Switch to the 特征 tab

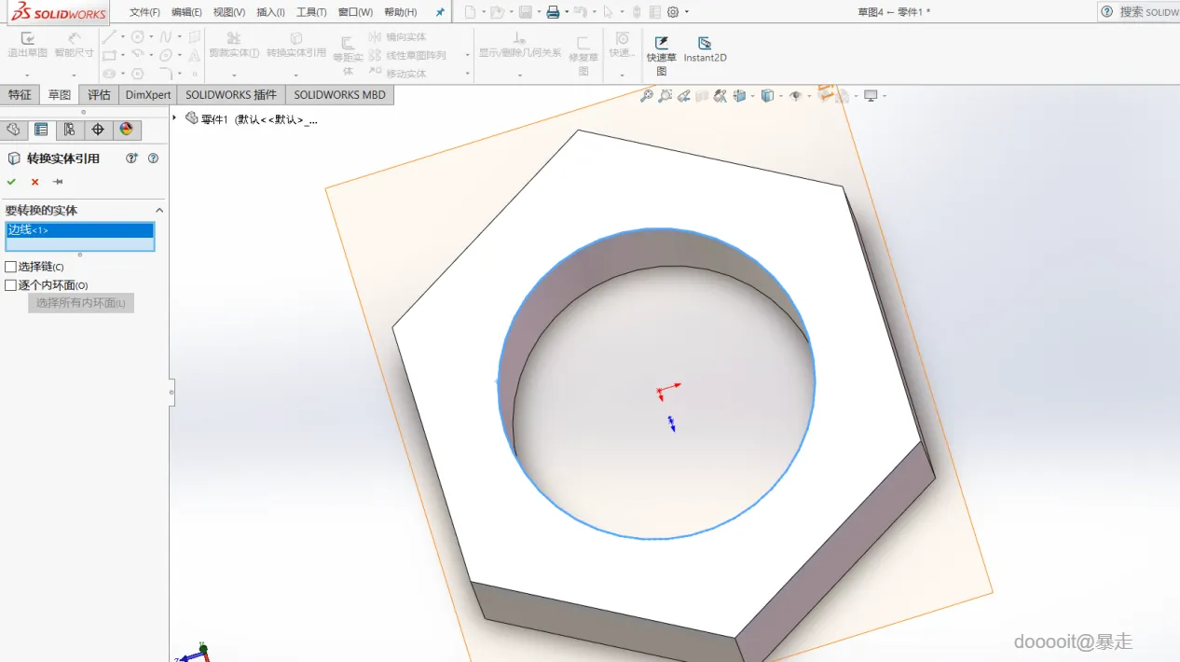(x=20, y=95)
